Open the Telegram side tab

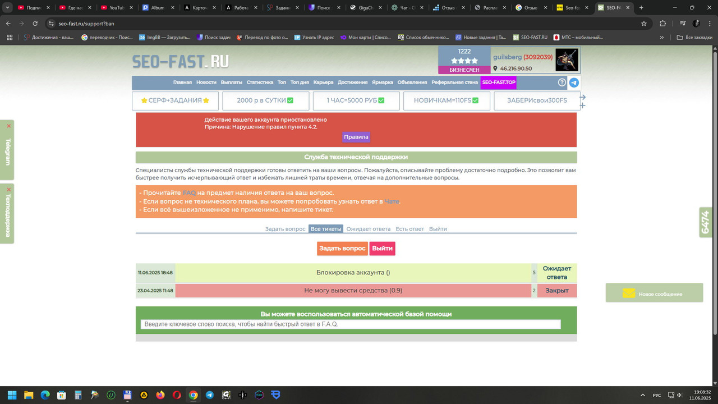tap(7, 151)
